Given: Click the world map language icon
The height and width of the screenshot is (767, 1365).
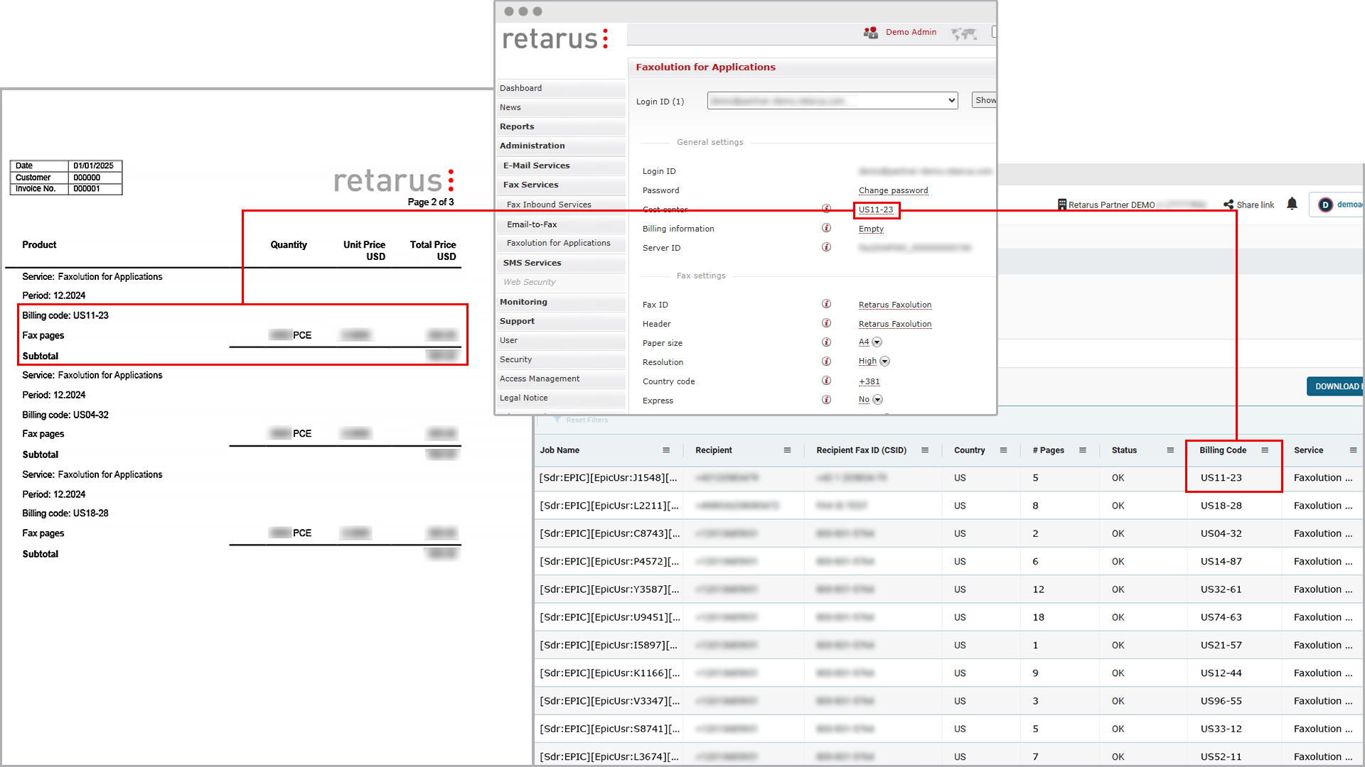Looking at the screenshot, I should click(x=964, y=33).
